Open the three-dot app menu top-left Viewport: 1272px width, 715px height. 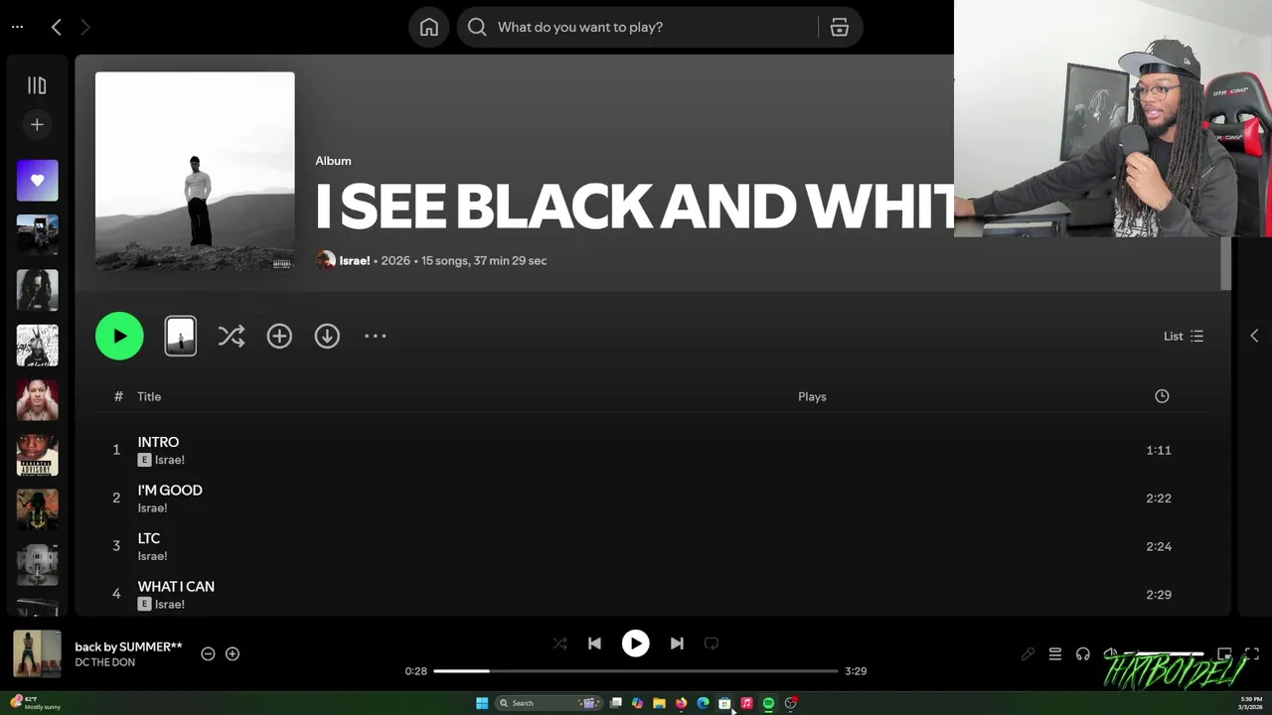point(17,27)
